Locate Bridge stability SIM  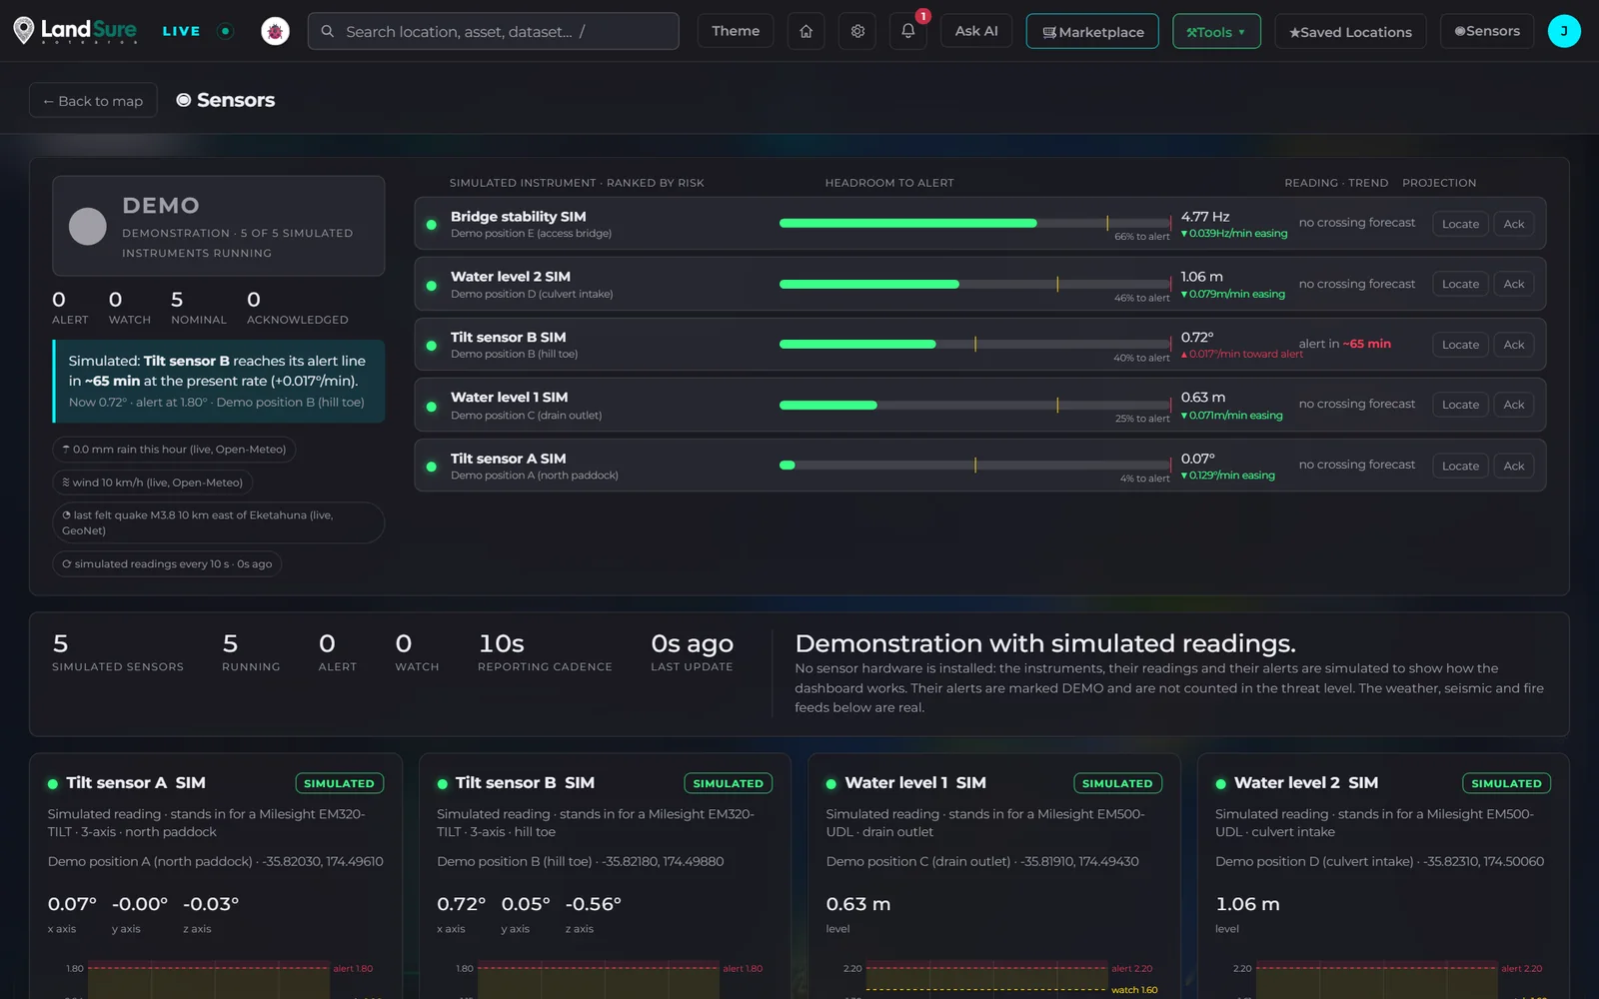pos(1460,224)
